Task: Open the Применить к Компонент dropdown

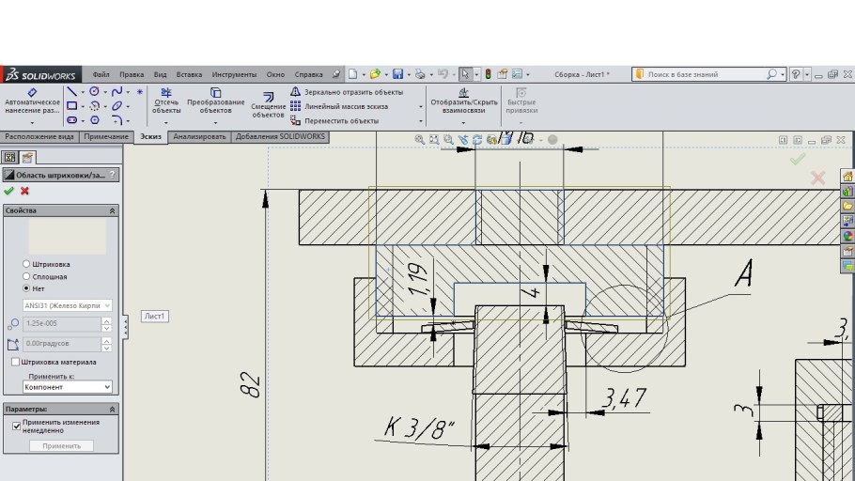Action: pyautogui.click(x=68, y=386)
